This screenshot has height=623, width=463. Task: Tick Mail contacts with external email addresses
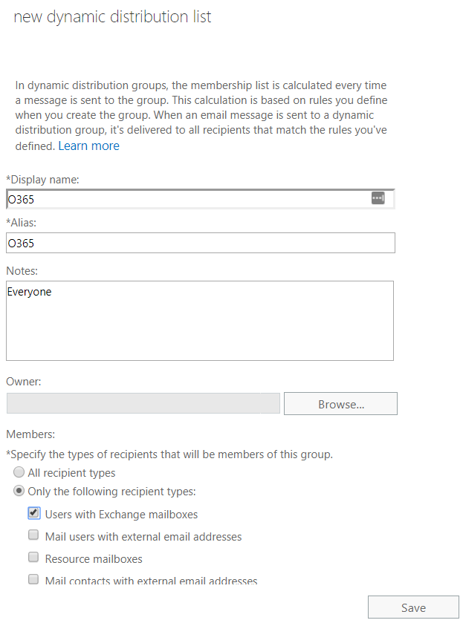[x=33, y=579]
